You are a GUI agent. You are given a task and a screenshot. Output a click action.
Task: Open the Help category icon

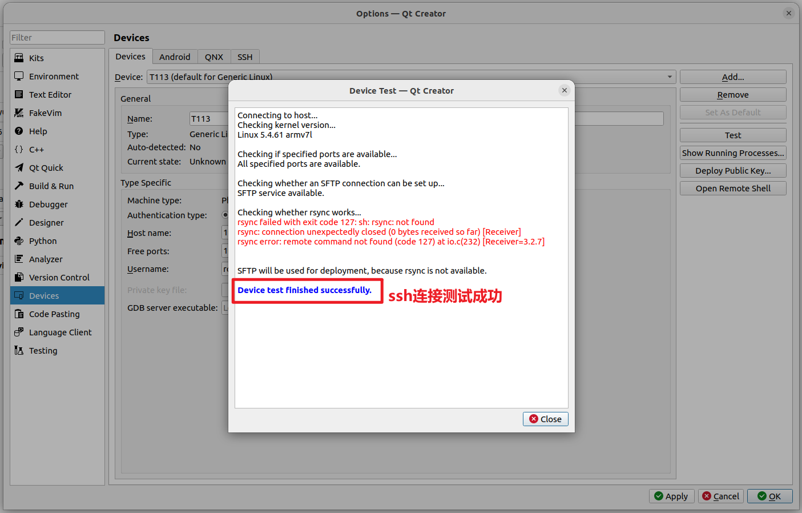tap(19, 131)
